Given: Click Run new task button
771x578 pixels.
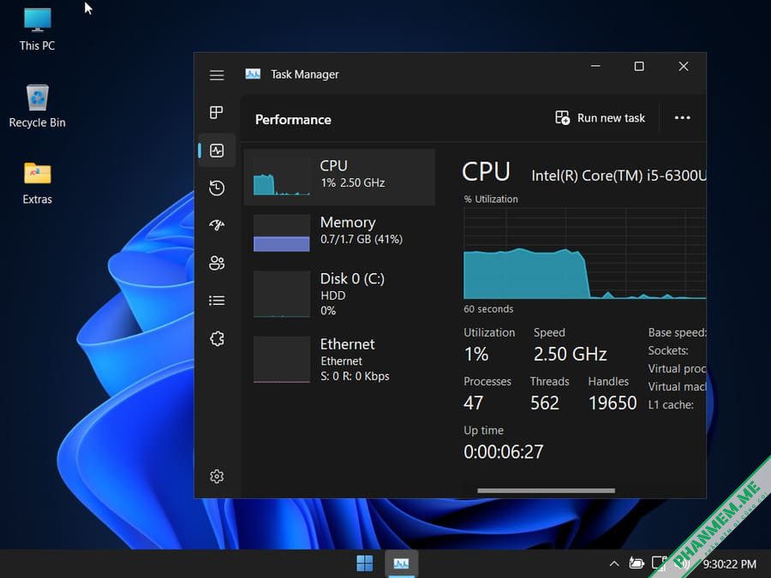Looking at the screenshot, I should [x=600, y=118].
